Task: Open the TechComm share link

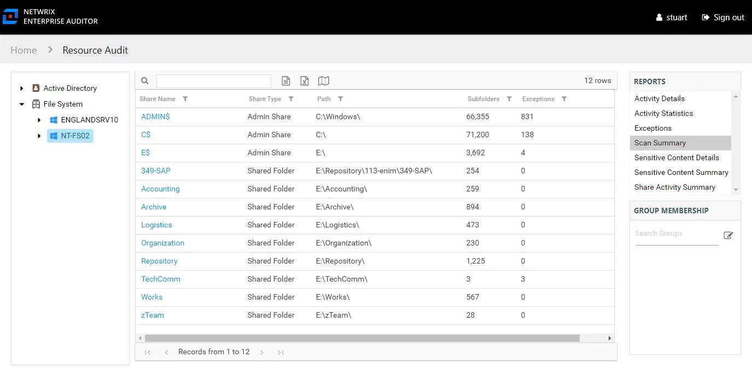Action: pos(161,279)
